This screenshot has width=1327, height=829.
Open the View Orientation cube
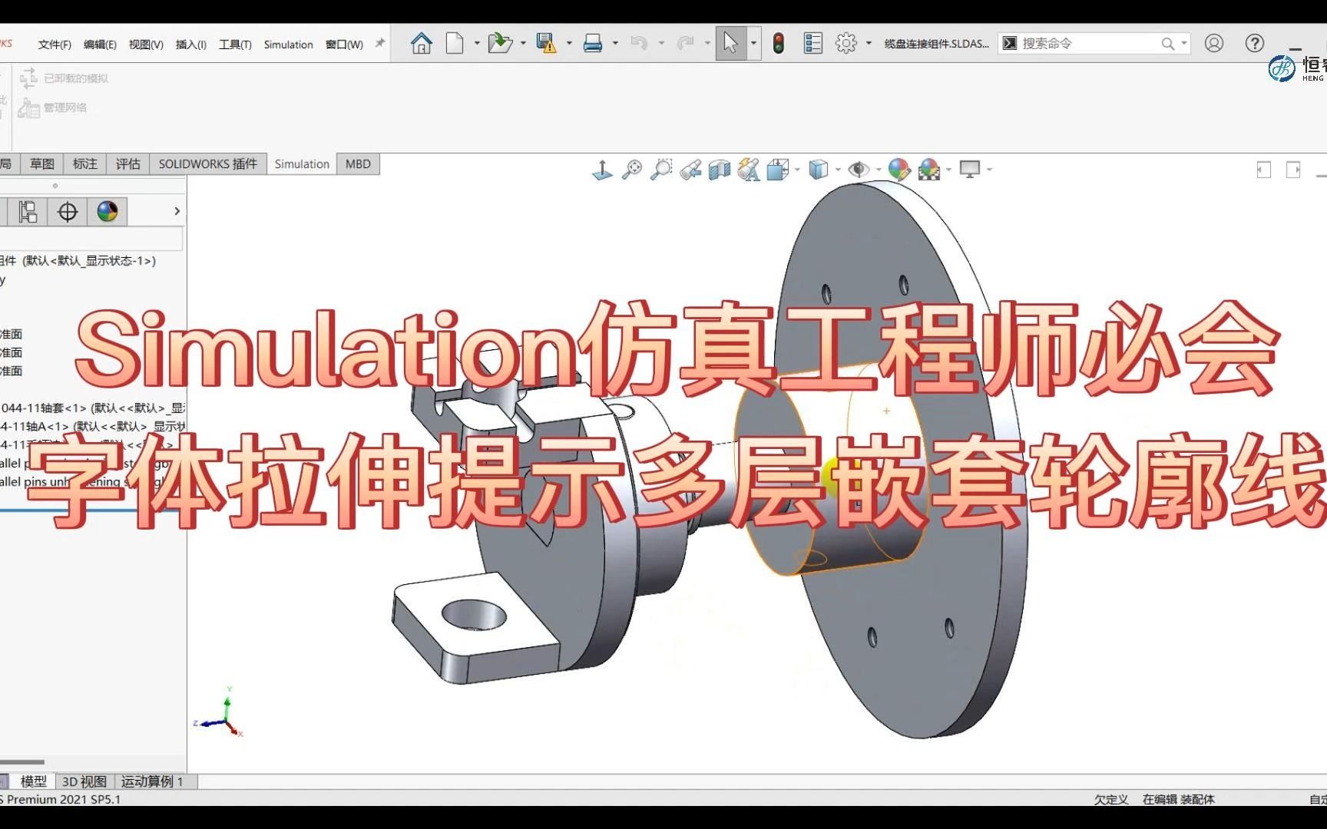click(777, 170)
